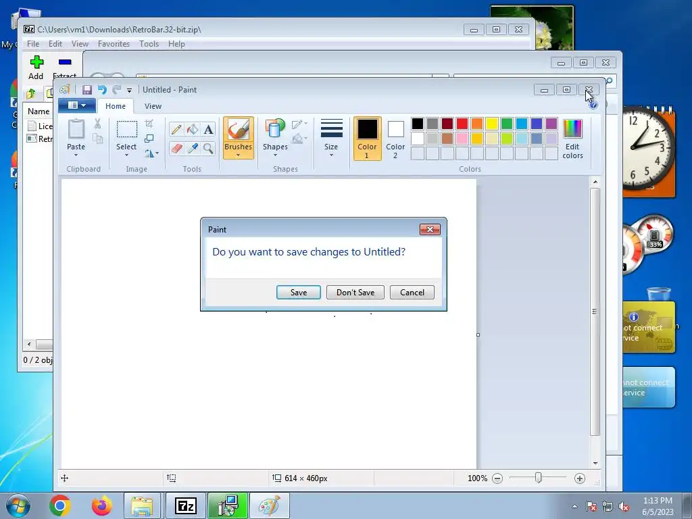Click the clock and date in system tray
Viewport: 692px width, 519px height.
[658, 506]
